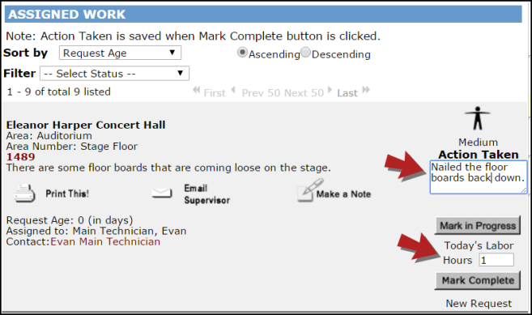Click the person figure priority icon

point(478,118)
